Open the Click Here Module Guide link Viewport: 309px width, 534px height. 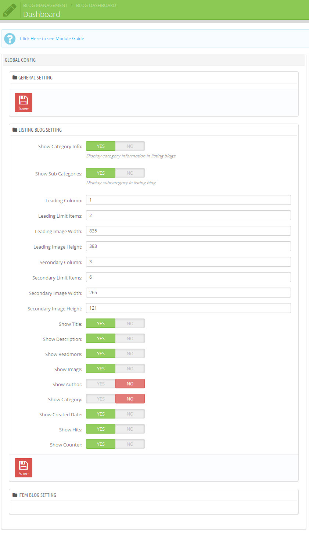(x=52, y=39)
